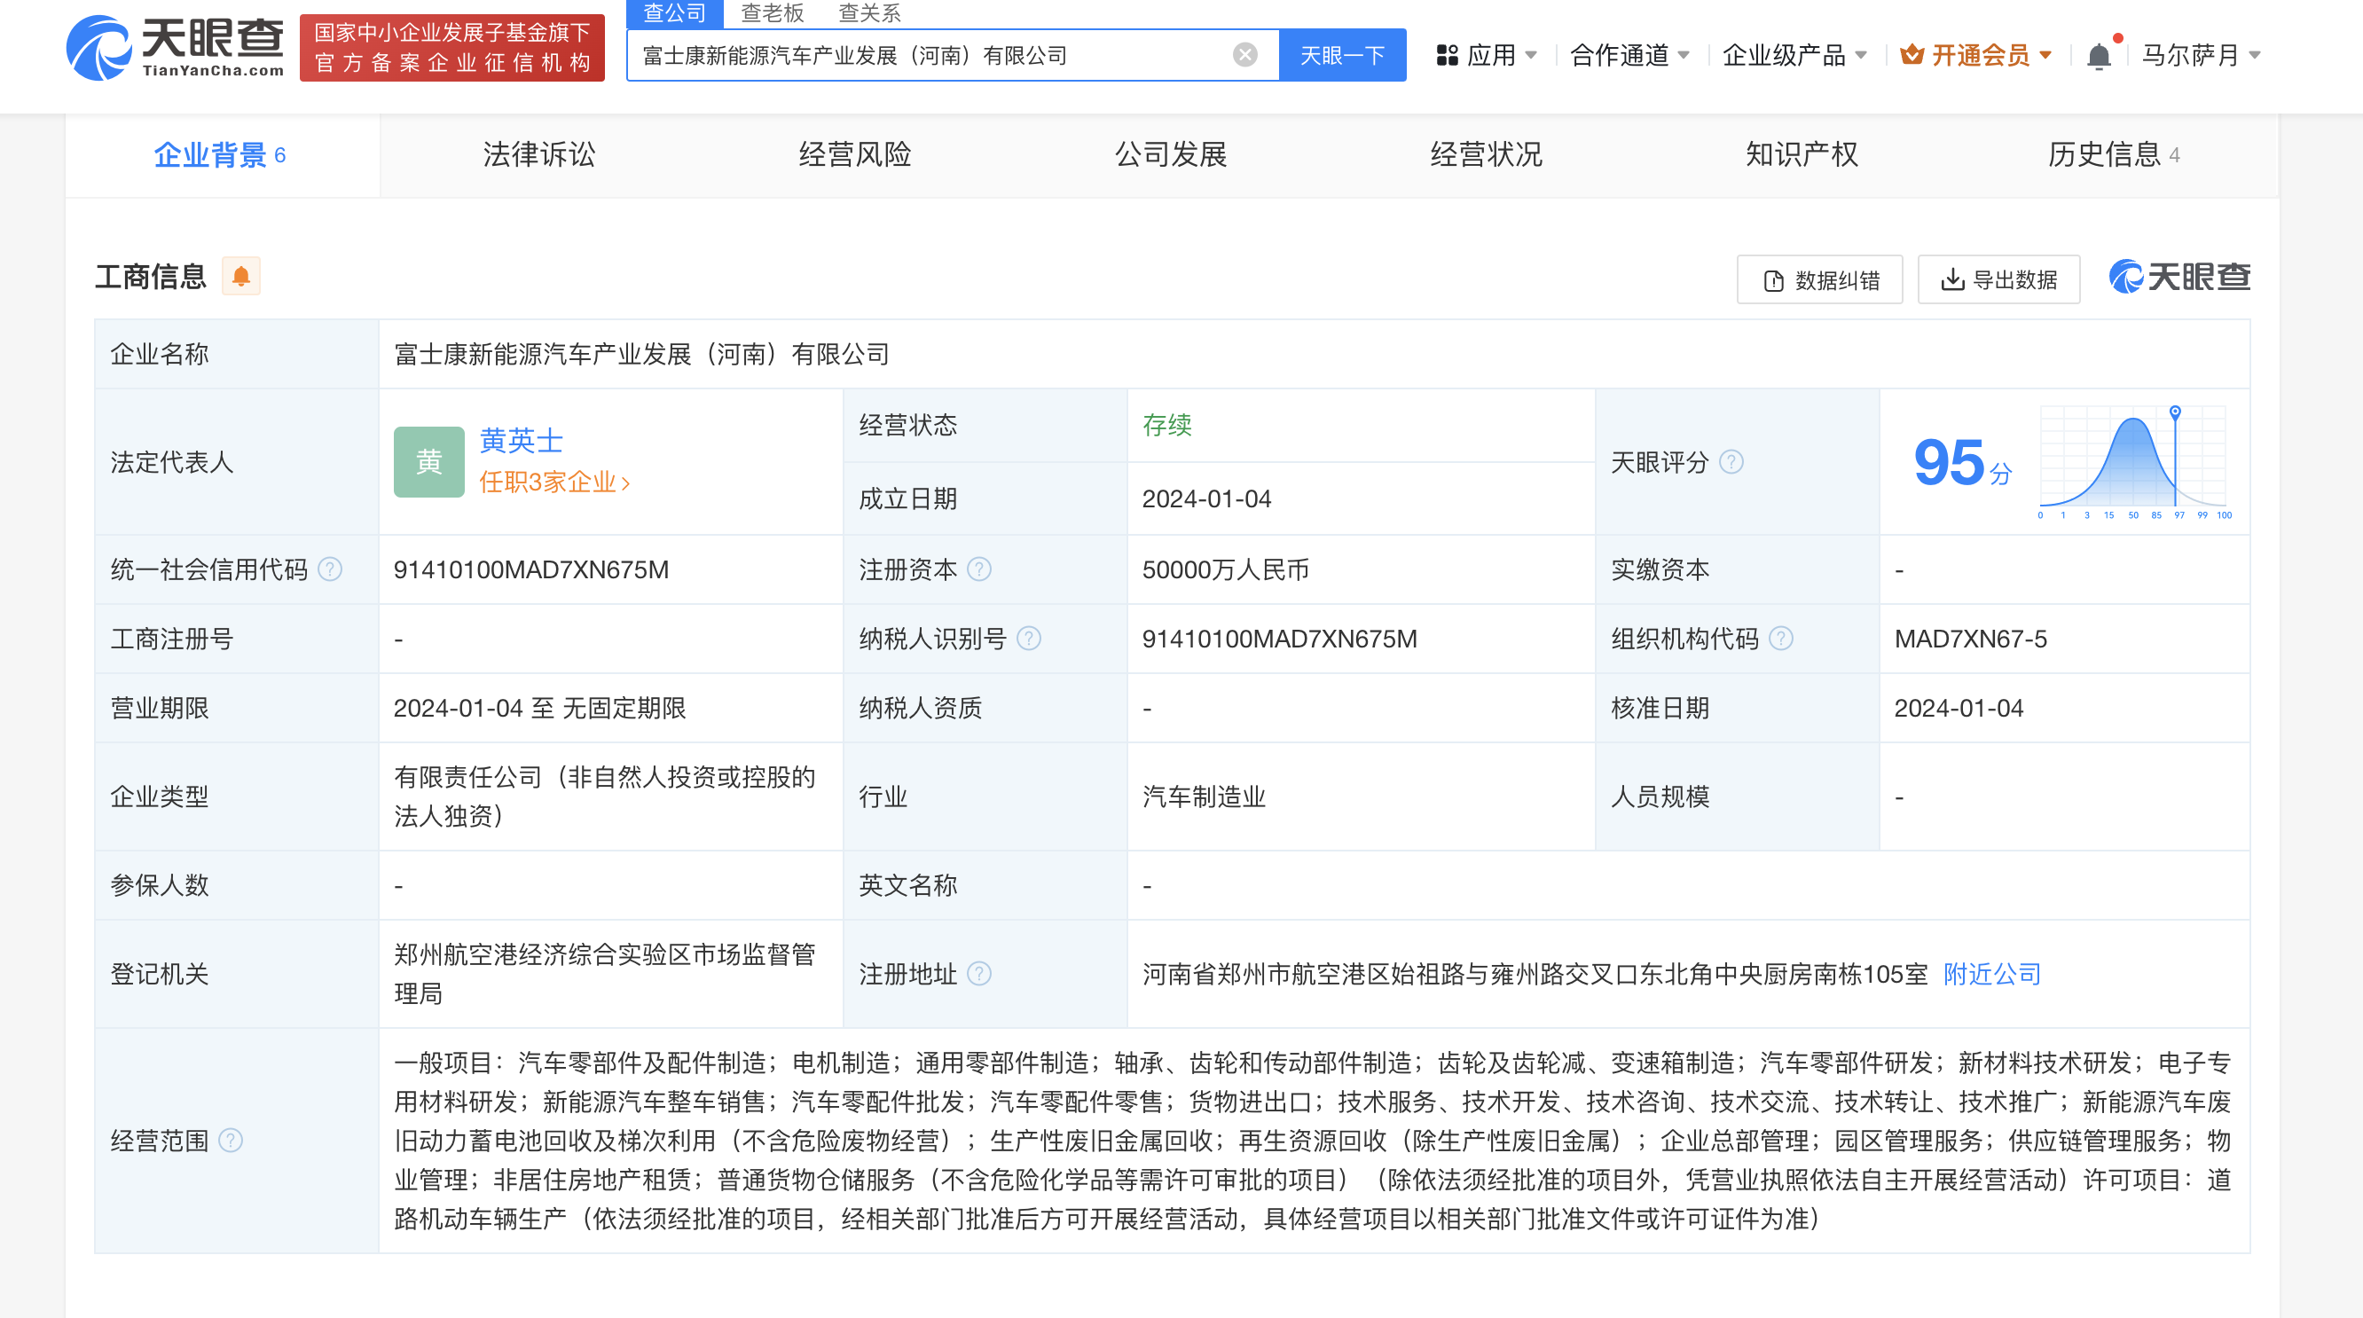
Task: View profile of 黄英士
Action: pos(520,441)
